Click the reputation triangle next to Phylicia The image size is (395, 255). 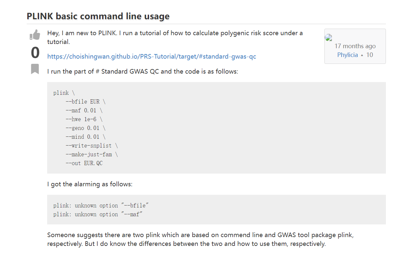pos(362,55)
